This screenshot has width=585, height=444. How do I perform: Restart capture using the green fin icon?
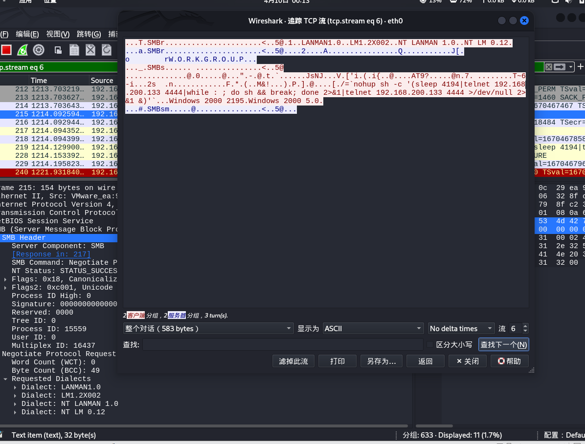(x=22, y=50)
